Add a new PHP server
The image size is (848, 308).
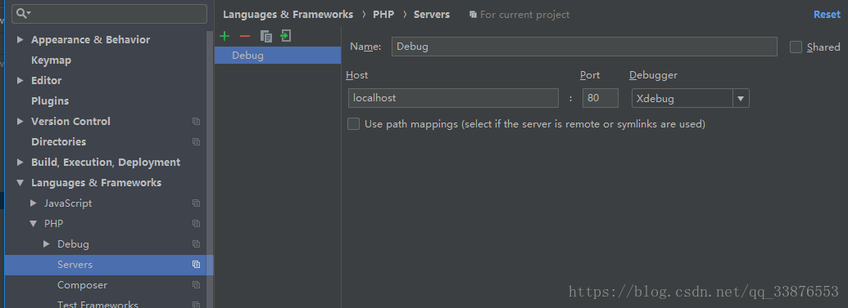point(224,36)
